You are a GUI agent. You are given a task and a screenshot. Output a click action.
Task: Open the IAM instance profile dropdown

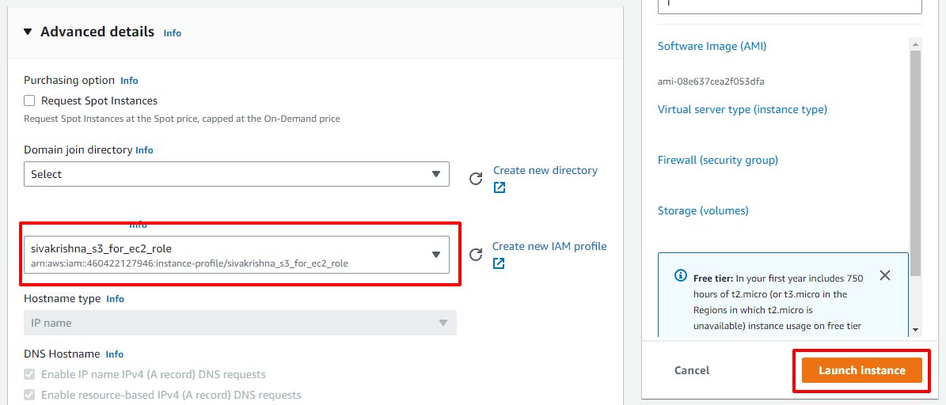(x=236, y=255)
